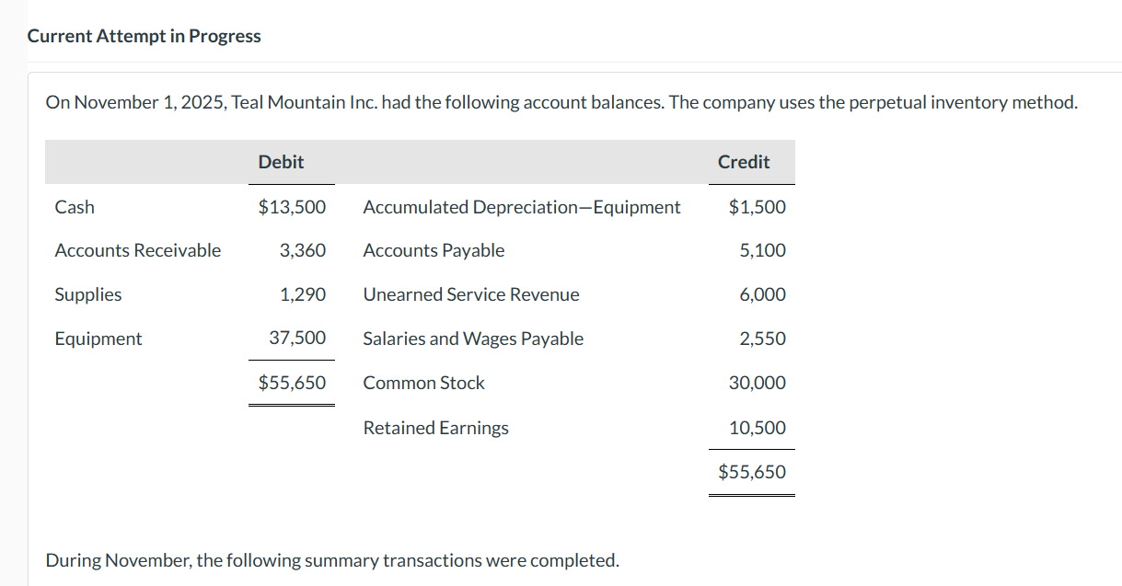The height and width of the screenshot is (586, 1122).
Task: Click the 37,500 Equipment balance
Action: pyautogui.click(x=297, y=338)
